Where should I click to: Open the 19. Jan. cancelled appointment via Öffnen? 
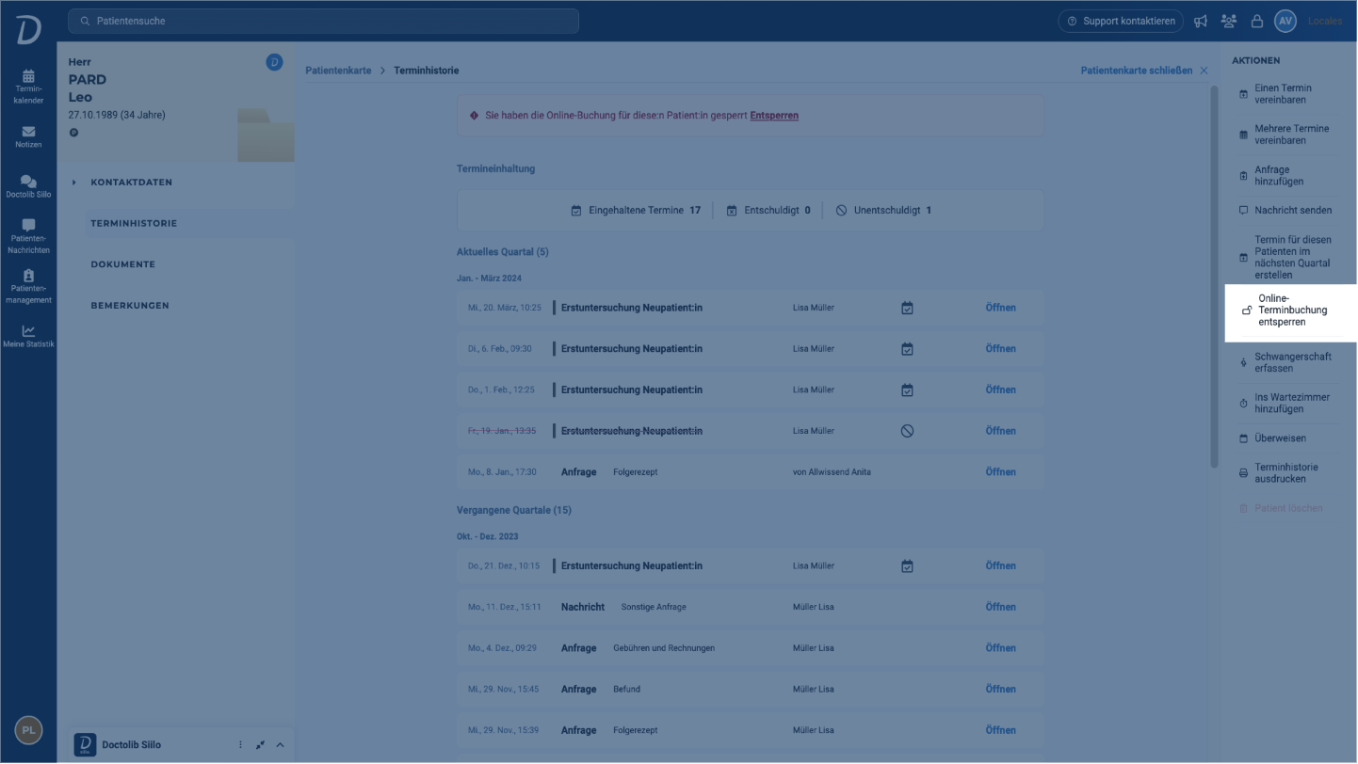tap(1000, 431)
